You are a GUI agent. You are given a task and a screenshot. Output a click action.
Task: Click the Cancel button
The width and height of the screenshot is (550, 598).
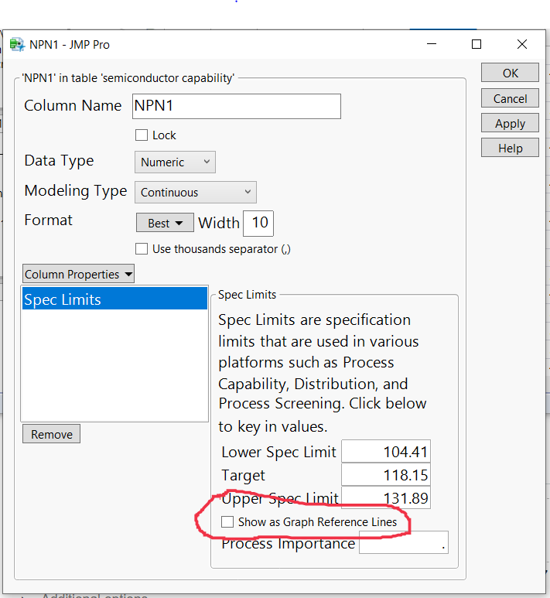click(510, 99)
